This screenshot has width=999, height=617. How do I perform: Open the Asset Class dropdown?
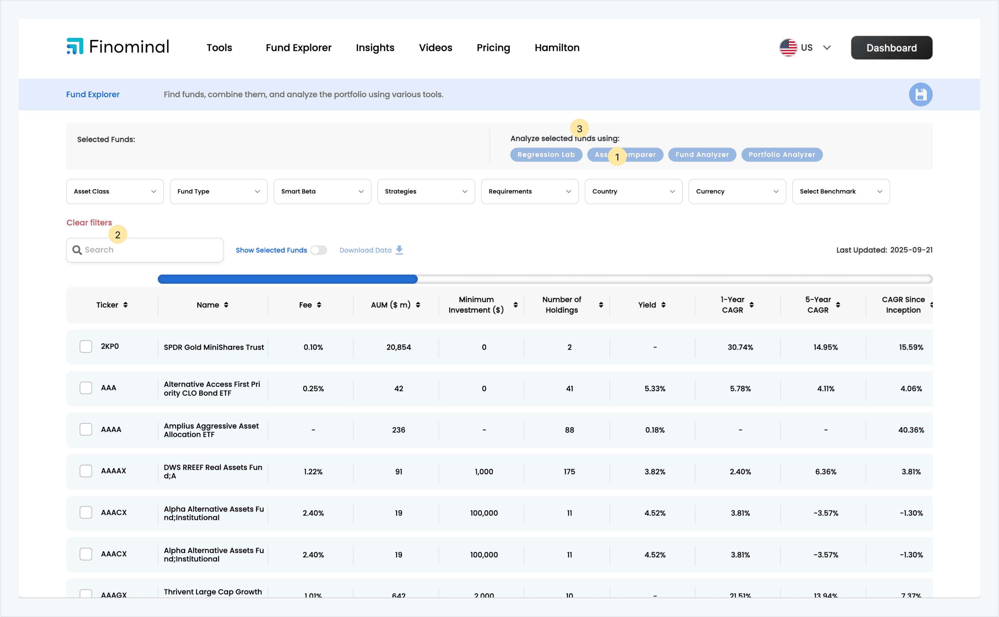click(115, 192)
